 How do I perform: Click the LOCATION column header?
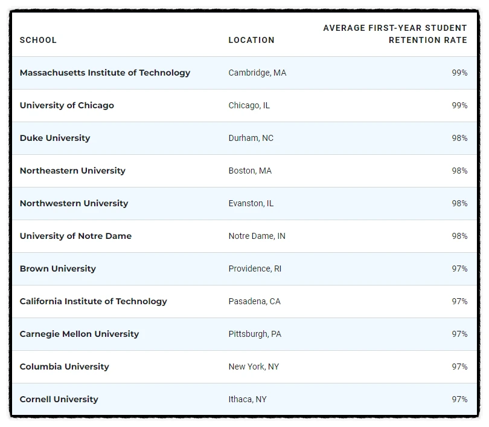251,40
